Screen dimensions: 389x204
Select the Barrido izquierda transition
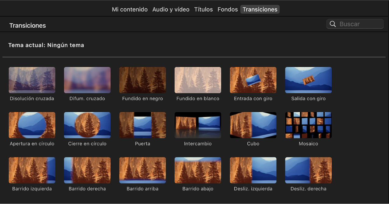[x=32, y=170]
